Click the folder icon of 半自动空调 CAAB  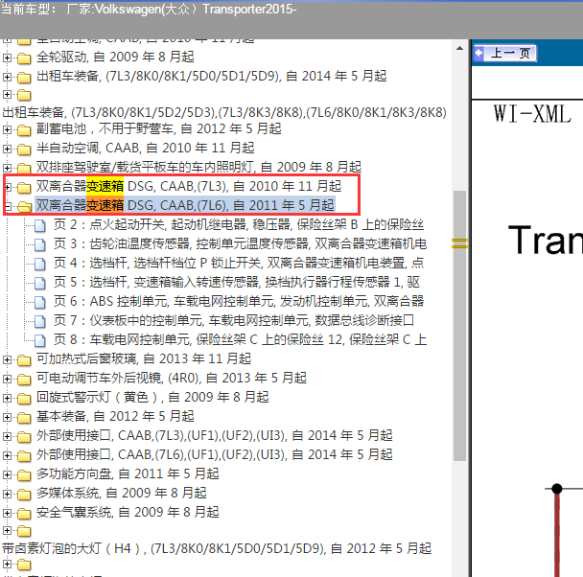pyautogui.click(x=24, y=150)
